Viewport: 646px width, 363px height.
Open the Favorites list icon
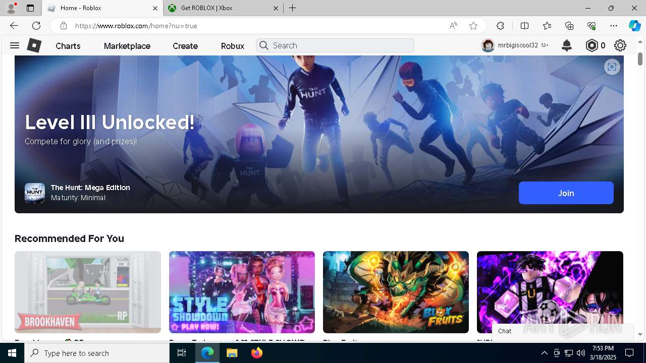click(x=547, y=26)
